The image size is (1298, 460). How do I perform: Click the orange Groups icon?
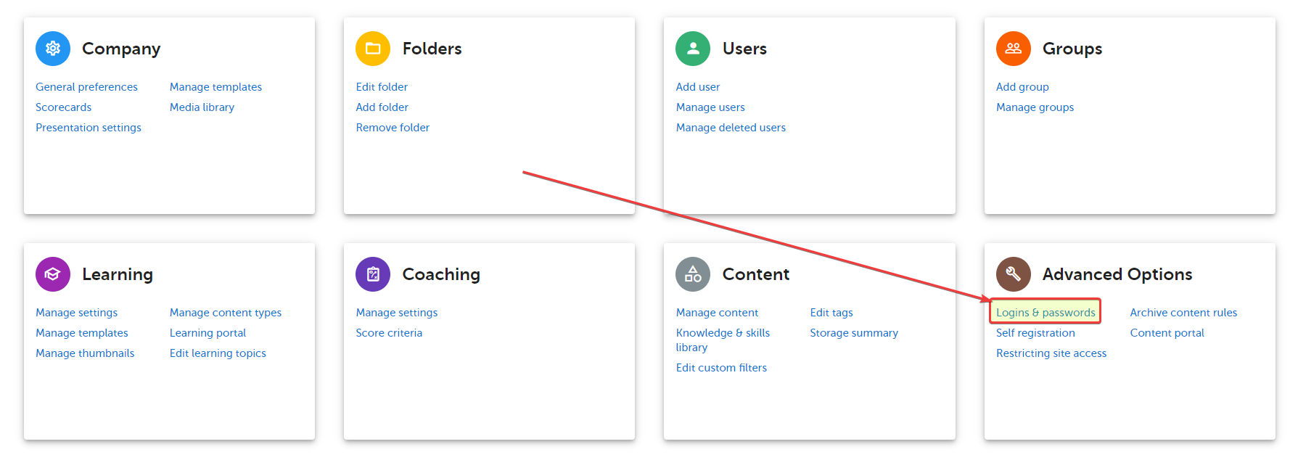click(x=1014, y=49)
